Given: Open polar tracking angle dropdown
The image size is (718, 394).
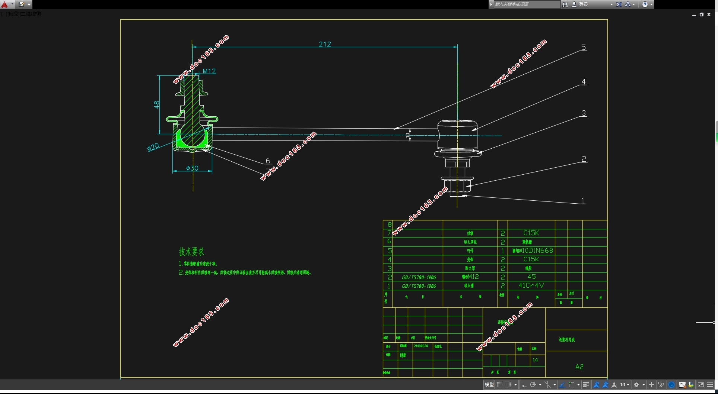Looking at the screenshot, I should [540, 385].
